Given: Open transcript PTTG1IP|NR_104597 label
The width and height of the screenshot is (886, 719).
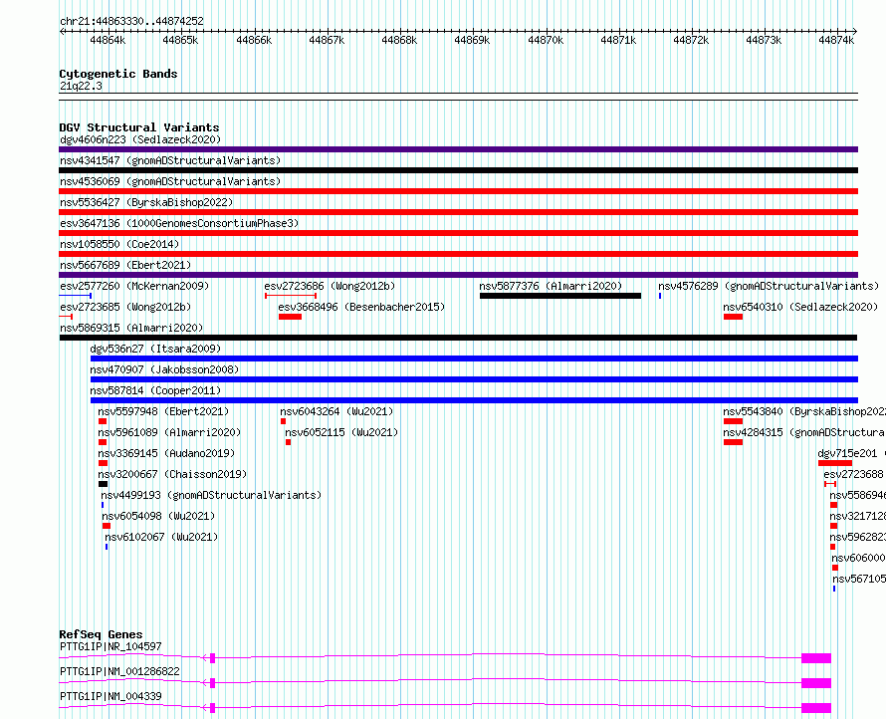Looking at the screenshot, I should (111, 646).
